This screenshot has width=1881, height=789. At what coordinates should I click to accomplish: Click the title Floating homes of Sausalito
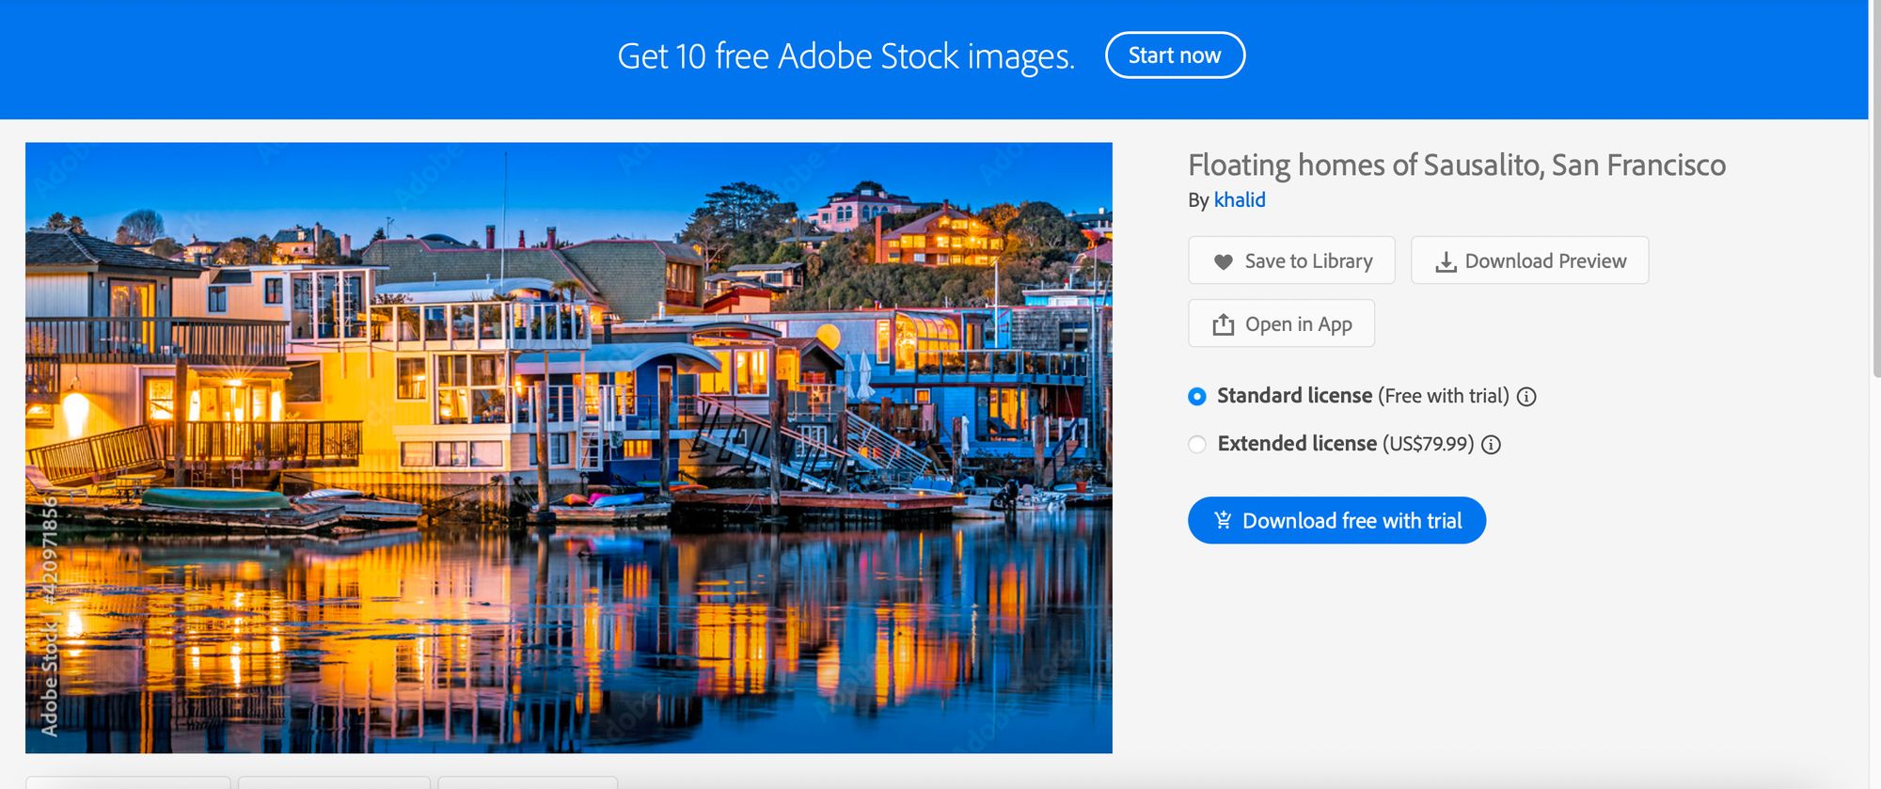[1457, 166]
